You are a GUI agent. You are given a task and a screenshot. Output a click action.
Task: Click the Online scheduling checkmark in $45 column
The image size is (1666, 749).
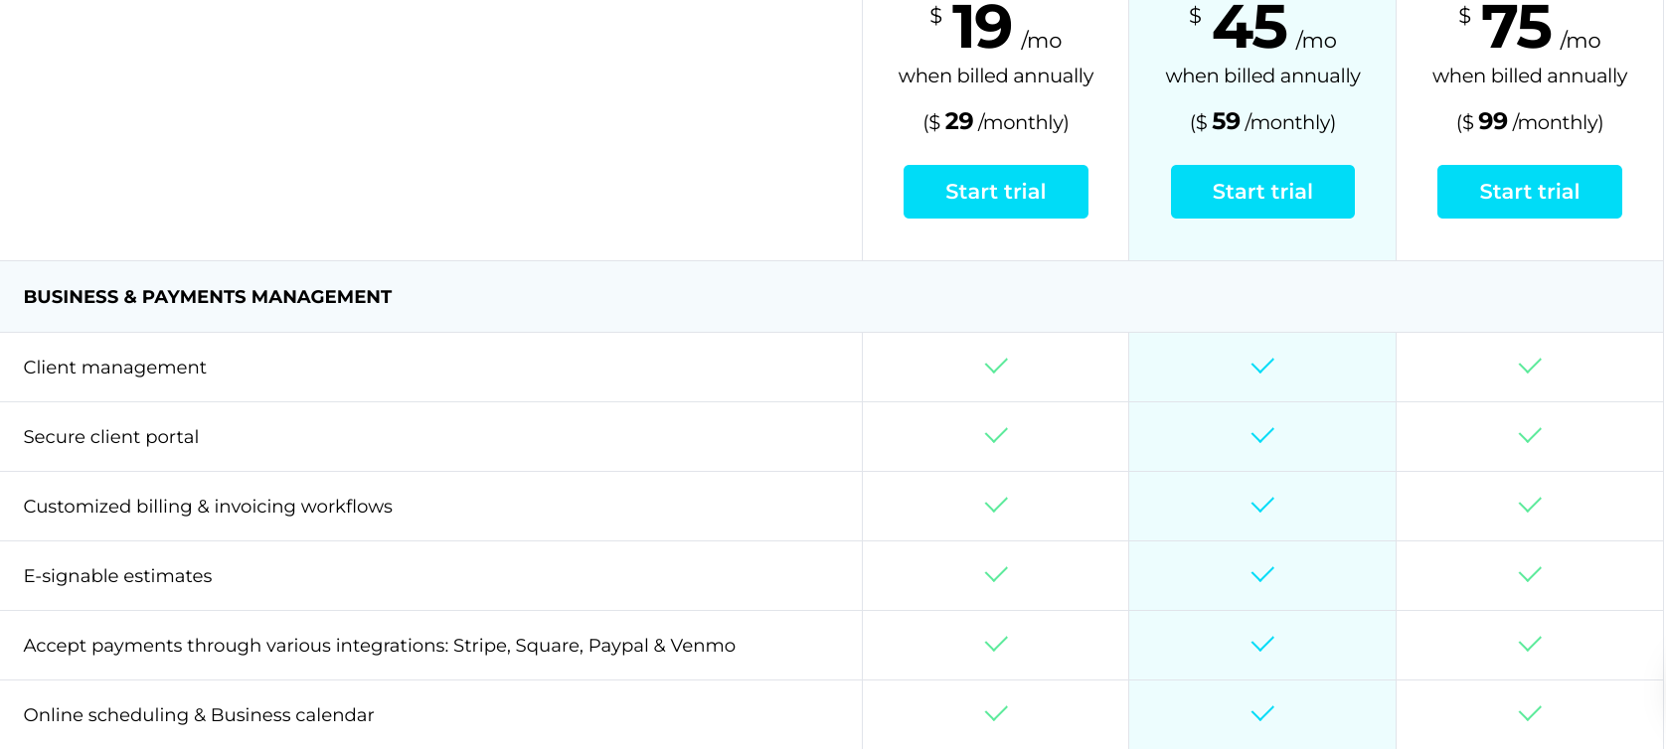(x=1261, y=714)
